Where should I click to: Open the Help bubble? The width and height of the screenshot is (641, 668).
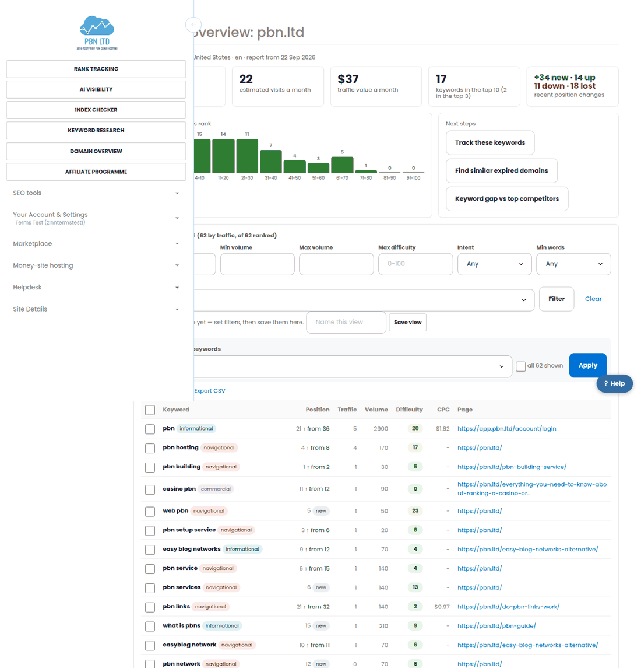click(x=614, y=383)
